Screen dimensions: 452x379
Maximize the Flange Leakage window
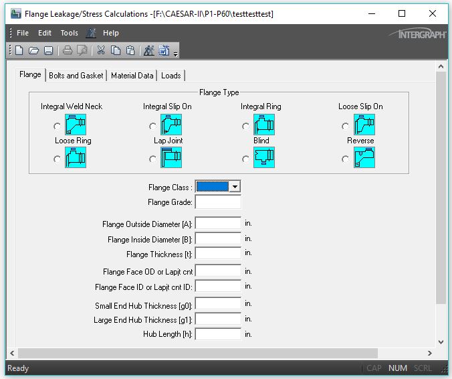click(402, 13)
